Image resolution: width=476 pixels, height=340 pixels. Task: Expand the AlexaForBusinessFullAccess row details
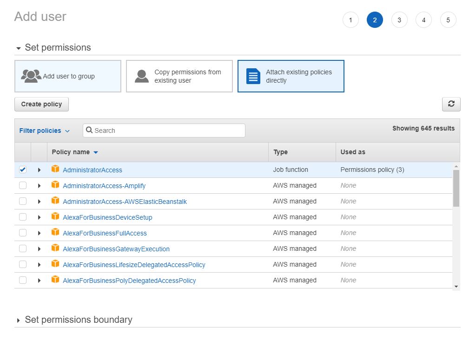point(39,233)
